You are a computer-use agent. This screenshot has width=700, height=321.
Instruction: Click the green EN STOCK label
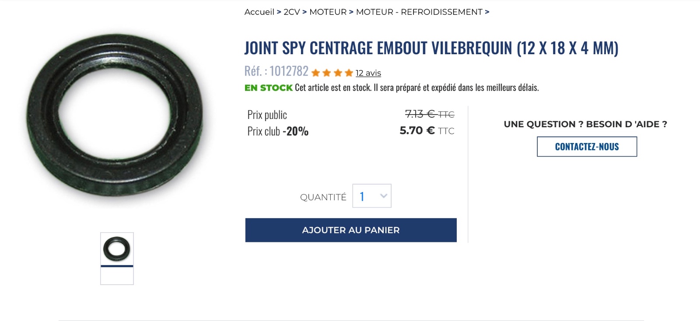[x=268, y=88]
